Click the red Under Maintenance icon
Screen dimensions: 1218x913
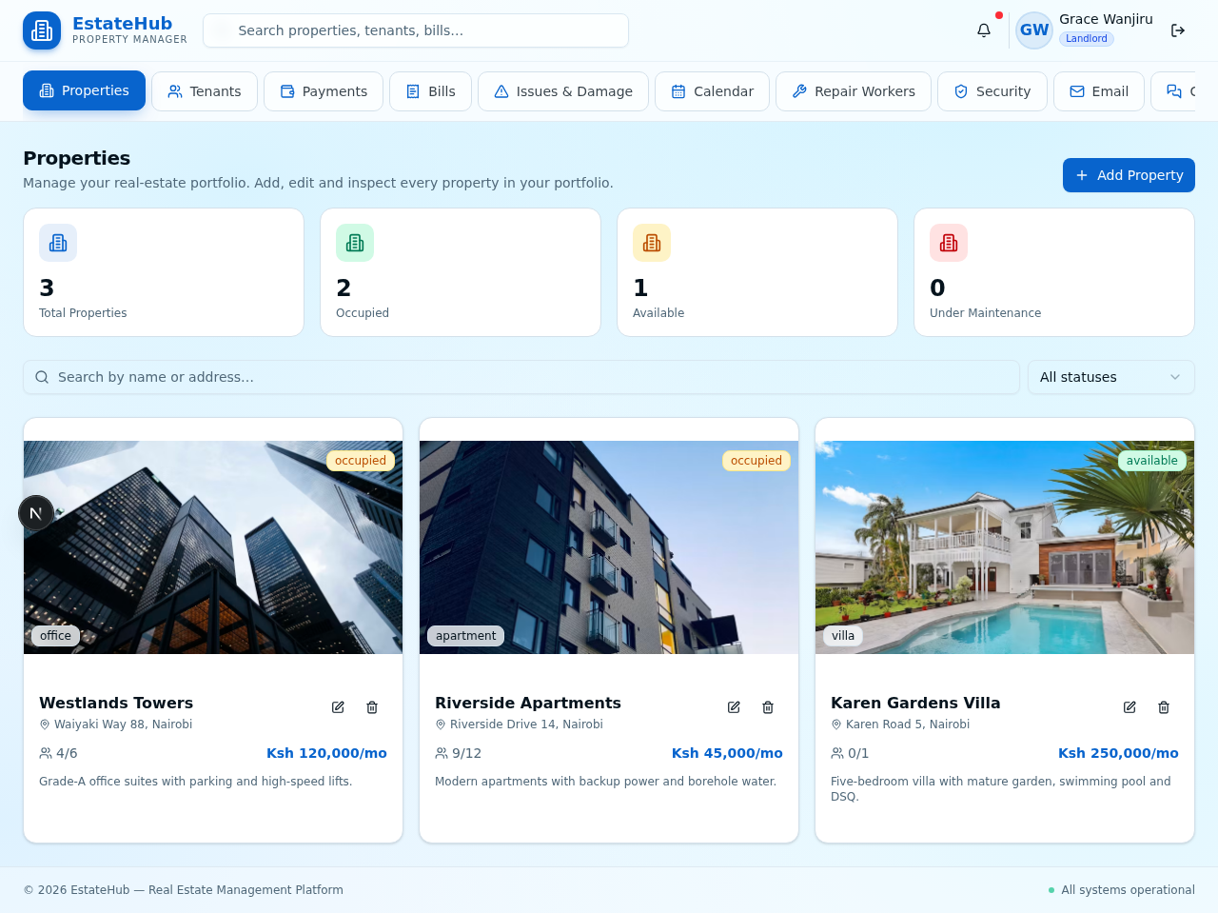coord(949,243)
